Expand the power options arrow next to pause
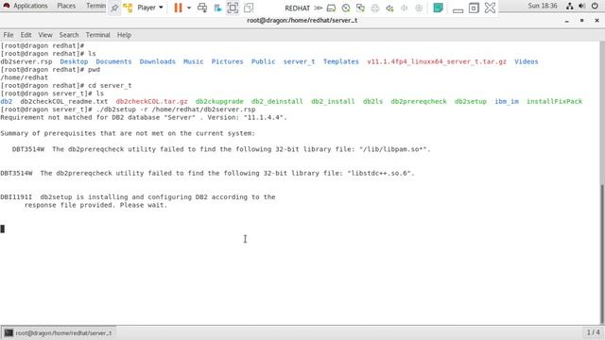 [x=189, y=8]
